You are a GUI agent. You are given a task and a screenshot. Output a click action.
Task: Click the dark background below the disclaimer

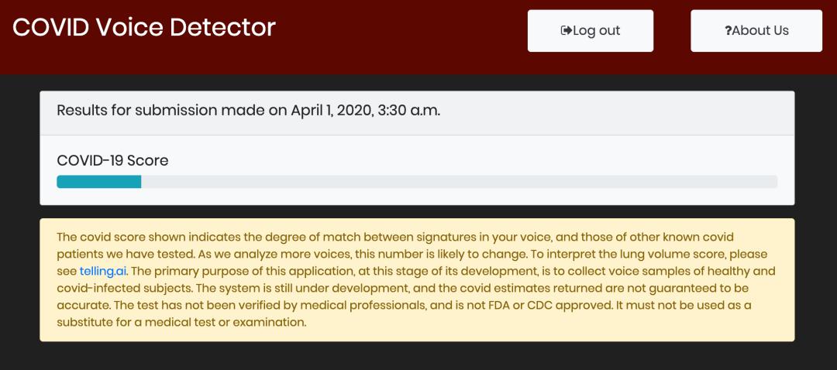(x=418, y=356)
